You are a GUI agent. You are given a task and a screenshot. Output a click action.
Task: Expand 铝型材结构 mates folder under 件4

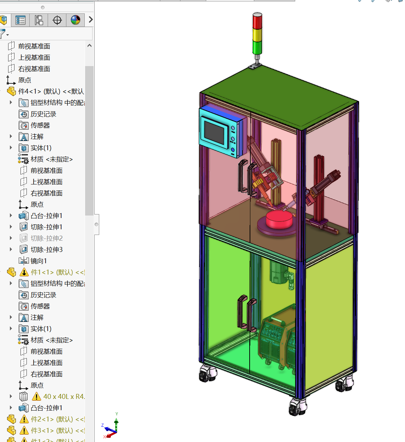[11, 102]
